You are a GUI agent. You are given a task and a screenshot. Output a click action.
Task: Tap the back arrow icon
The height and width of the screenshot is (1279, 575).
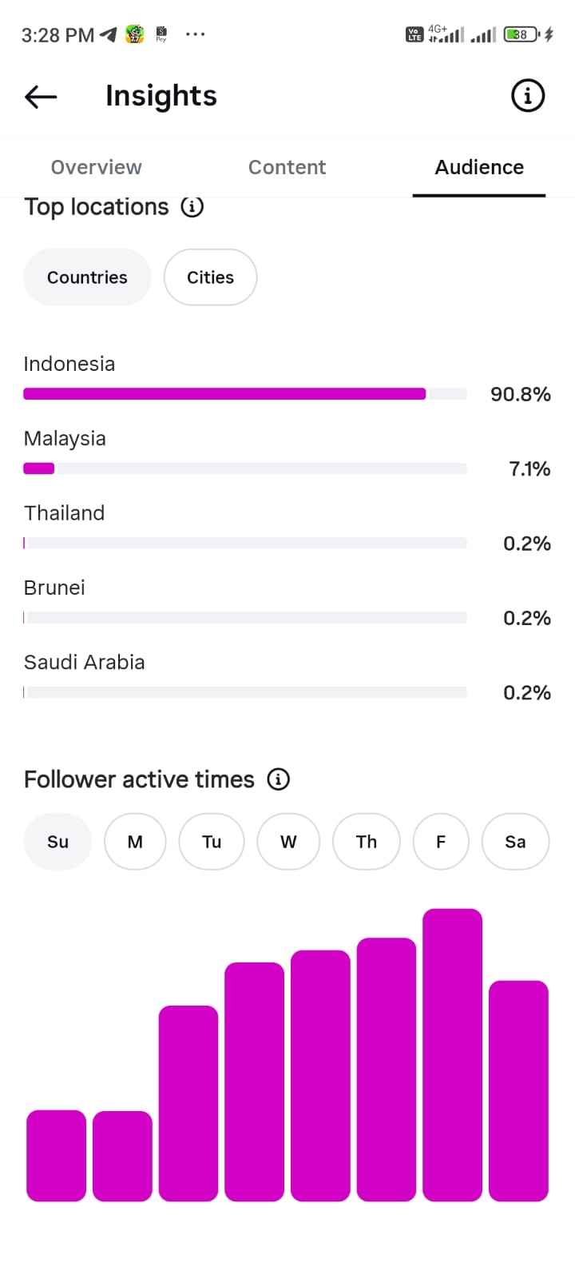(x=41, y=97)
